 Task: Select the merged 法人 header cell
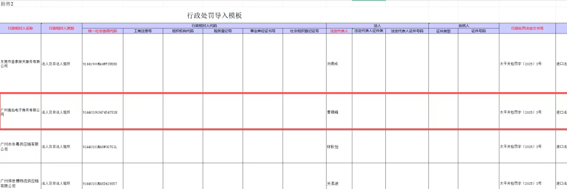pos(377,26)
